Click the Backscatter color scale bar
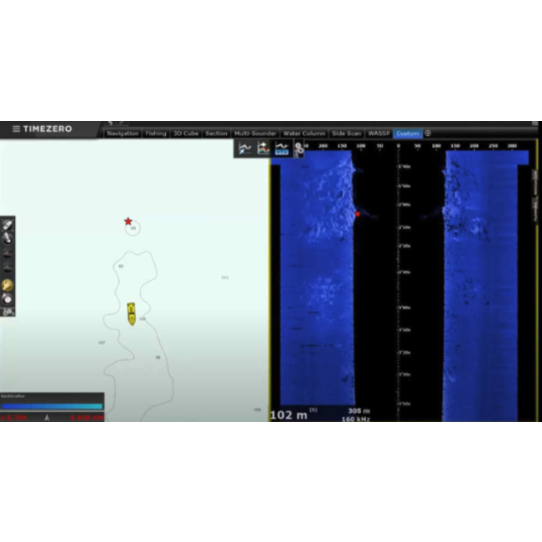Screen dimensions: 542x542 52,406
